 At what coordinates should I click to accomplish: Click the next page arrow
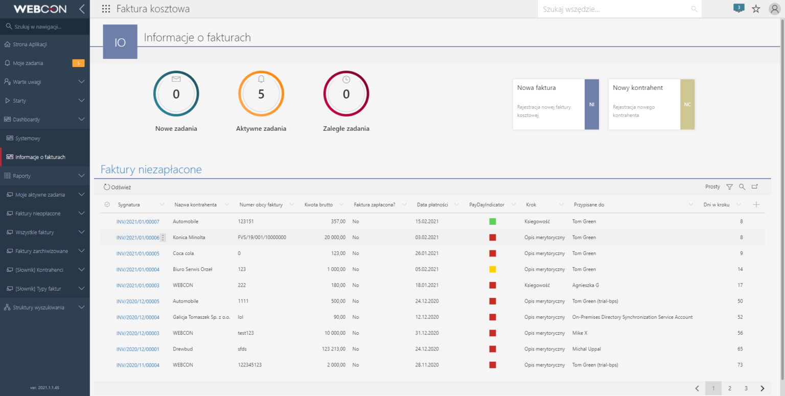coord(763,388)
